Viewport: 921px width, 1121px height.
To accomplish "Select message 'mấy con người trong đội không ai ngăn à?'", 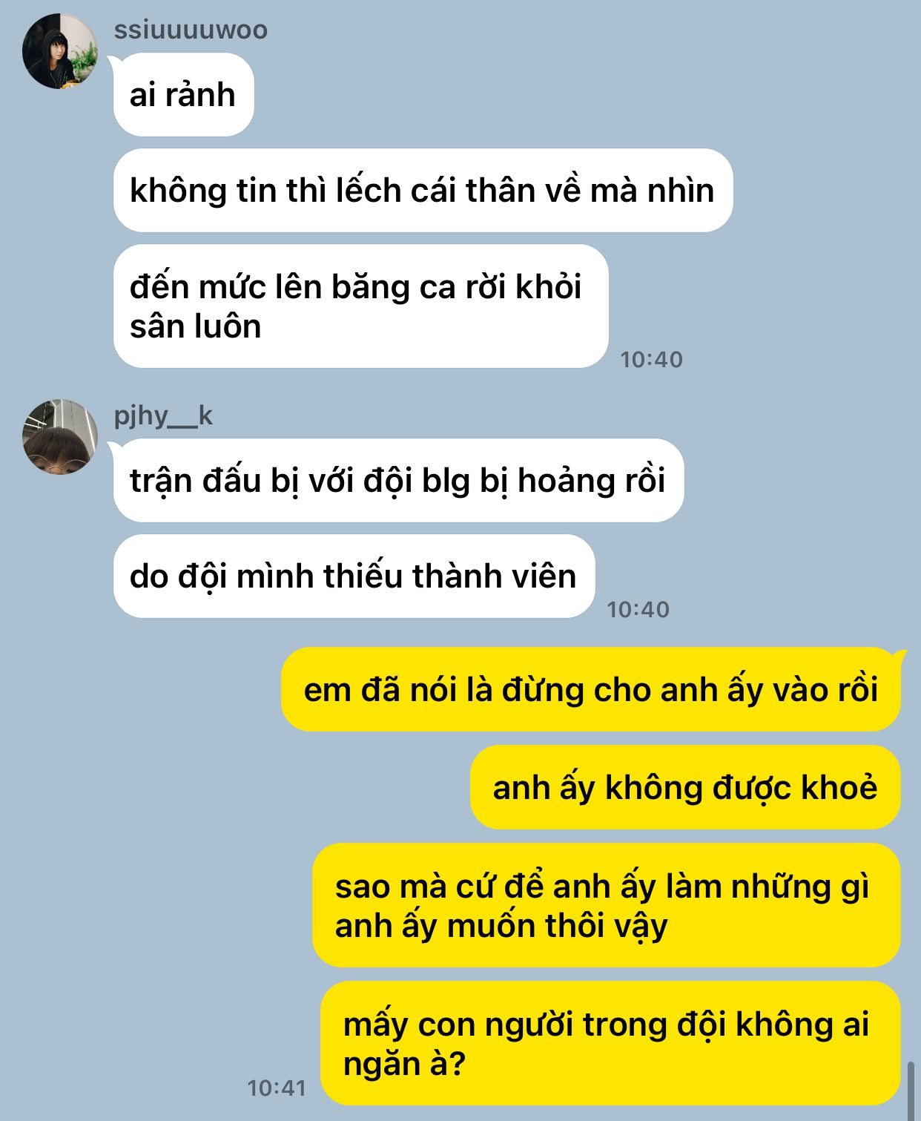I will coord(610,1044).
